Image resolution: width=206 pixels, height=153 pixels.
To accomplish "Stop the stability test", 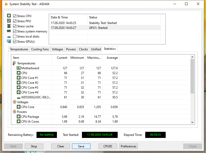I will tap(34, 146).
